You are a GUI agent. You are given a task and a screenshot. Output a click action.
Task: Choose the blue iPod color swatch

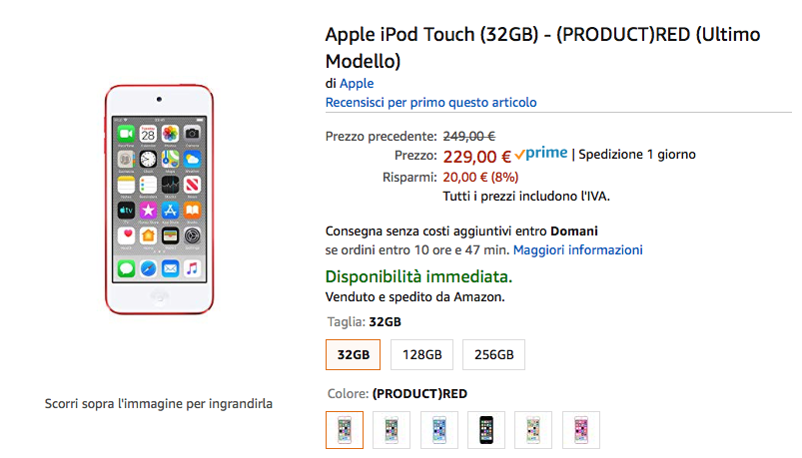point(439,429)
